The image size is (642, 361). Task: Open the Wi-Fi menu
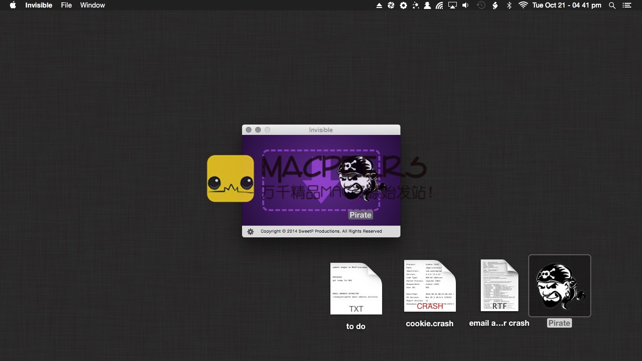pyautogui.click(x=523, y=5)
